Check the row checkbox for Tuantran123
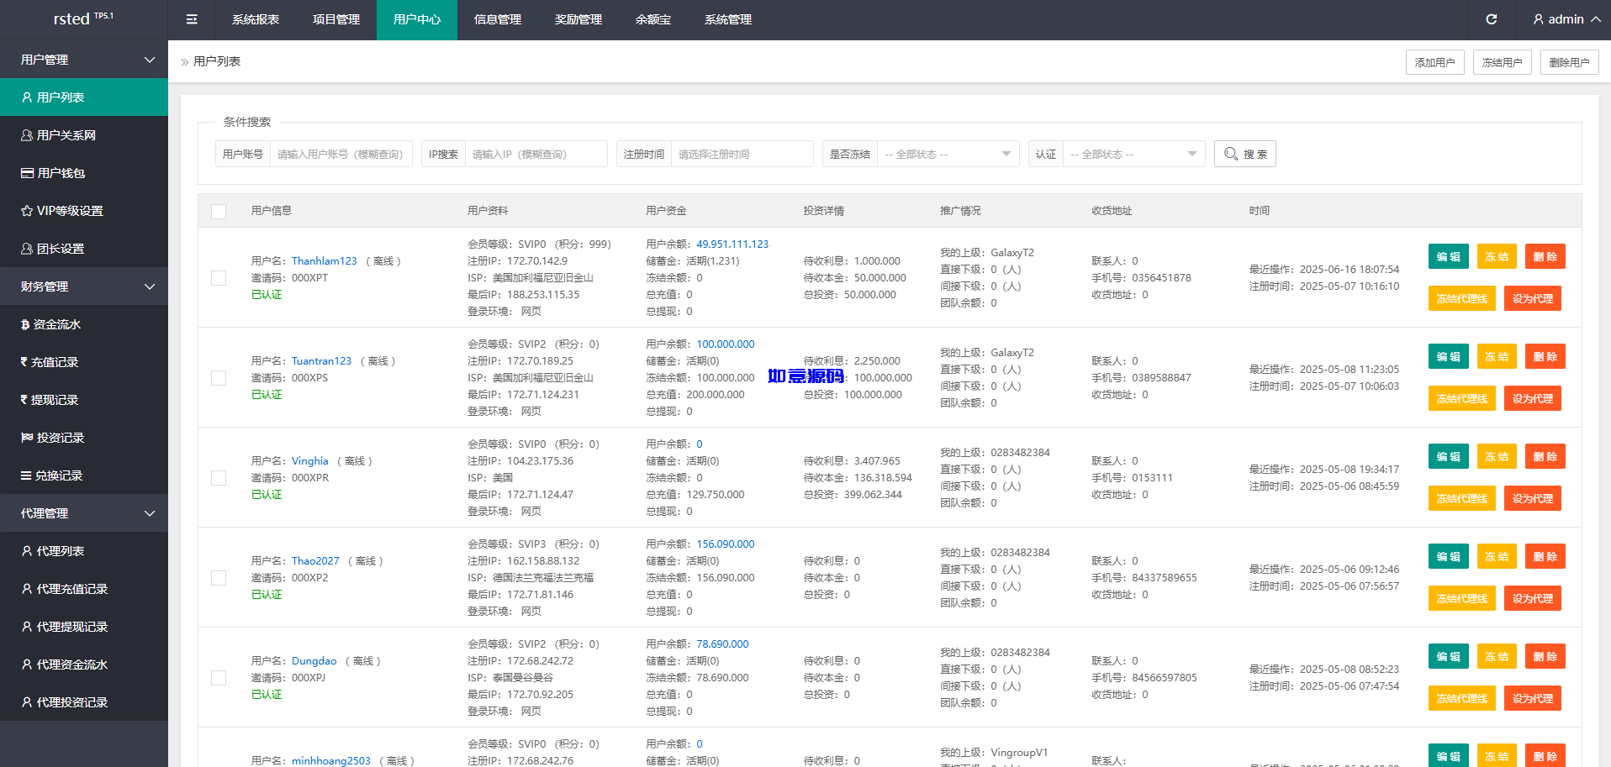Screen dimensions: 1611x767 [219, 378]
